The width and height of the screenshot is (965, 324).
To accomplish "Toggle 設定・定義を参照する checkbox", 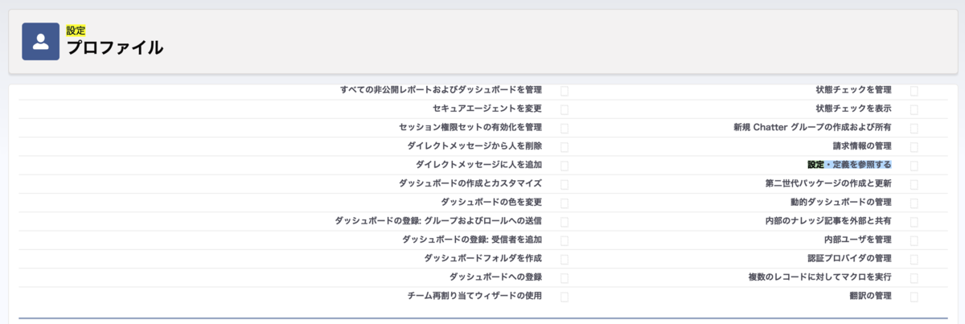I will point(914,166).
